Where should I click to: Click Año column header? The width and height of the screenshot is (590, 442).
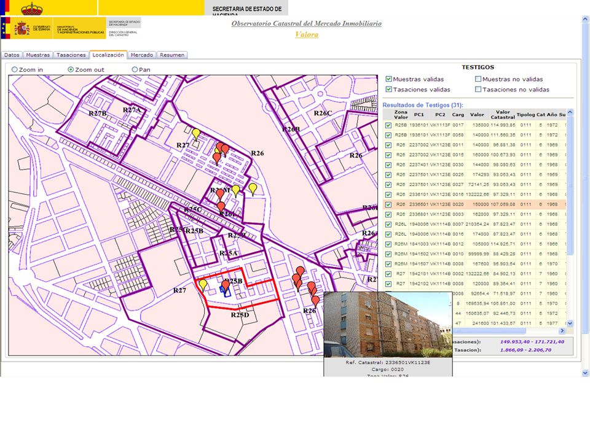(552, 115)
